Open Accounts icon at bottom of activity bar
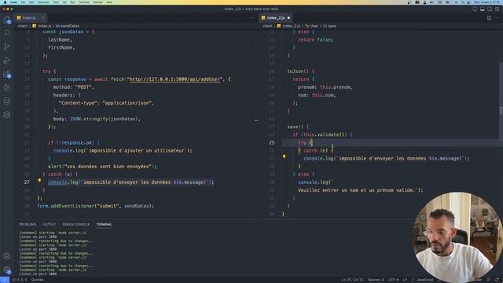This screenshot has width=503, height=283. tap(7, 256)
